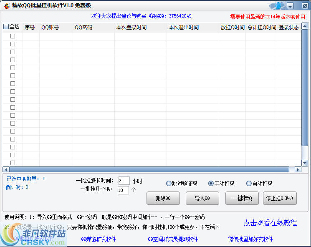Click the 总计挂Q时间 column header

pyautogui.click(x=262, y=28)
